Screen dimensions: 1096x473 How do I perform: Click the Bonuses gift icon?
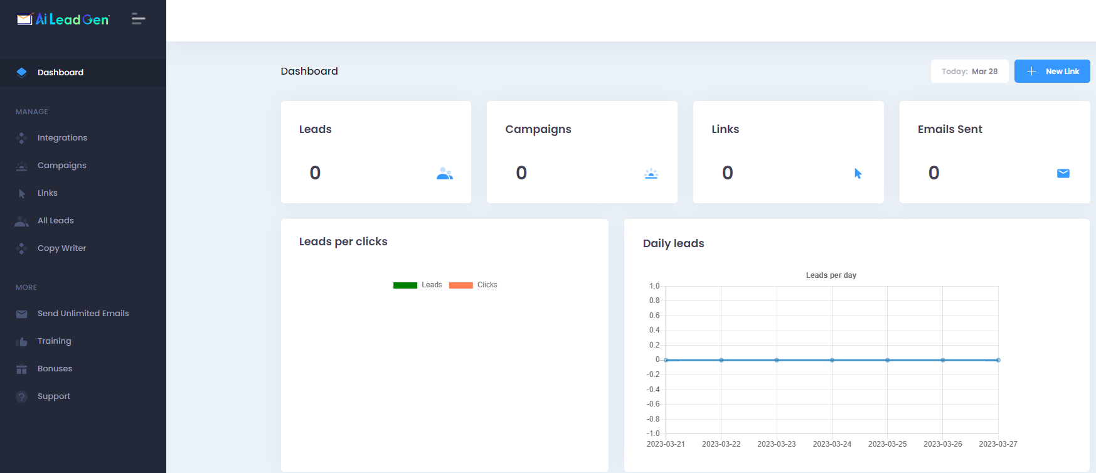click(x=22, y=369)
